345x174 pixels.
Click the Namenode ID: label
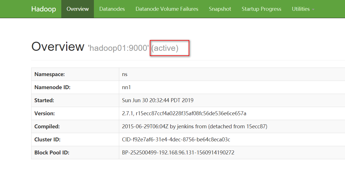[52, 87]
